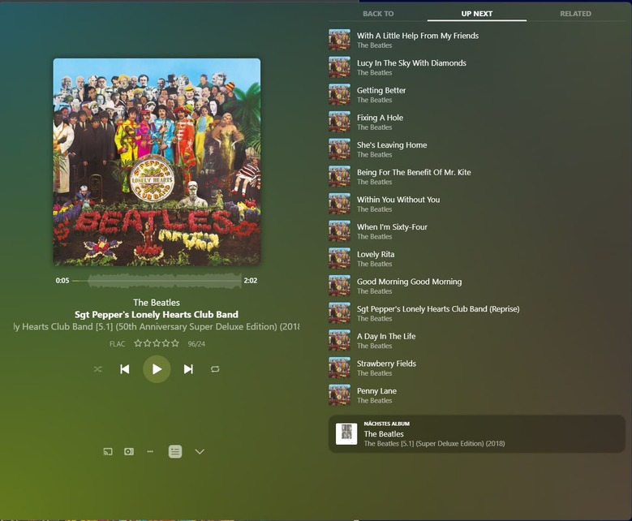Click the FLAC format label
This screenshot has height=521, width=632.
[x=118, y=344]
